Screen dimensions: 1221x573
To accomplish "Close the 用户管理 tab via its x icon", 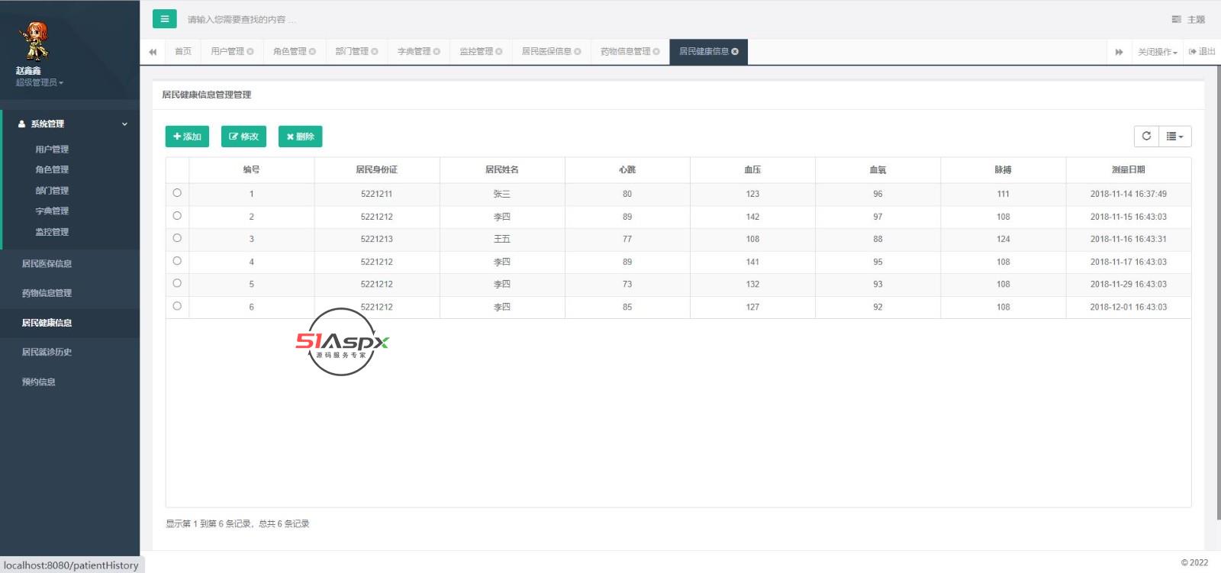I will tap(250, 52).
